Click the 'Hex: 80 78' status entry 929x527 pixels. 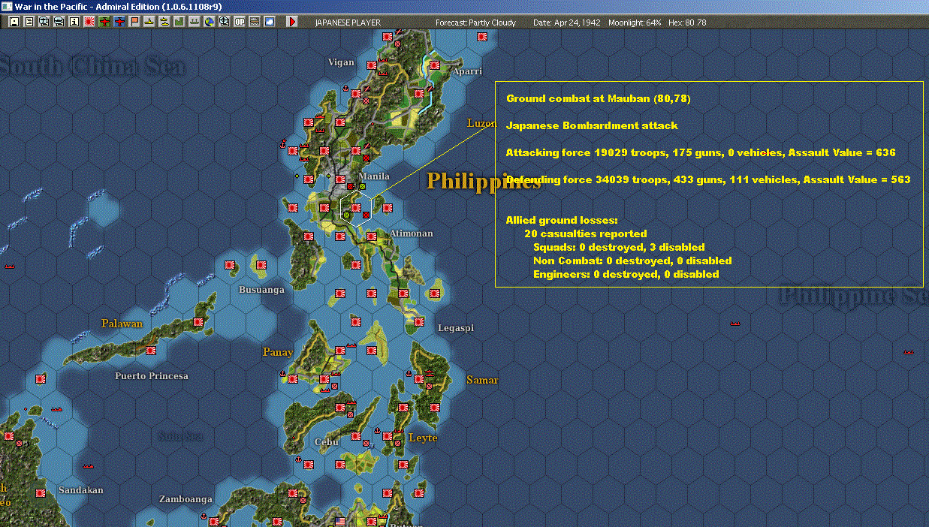687,23
